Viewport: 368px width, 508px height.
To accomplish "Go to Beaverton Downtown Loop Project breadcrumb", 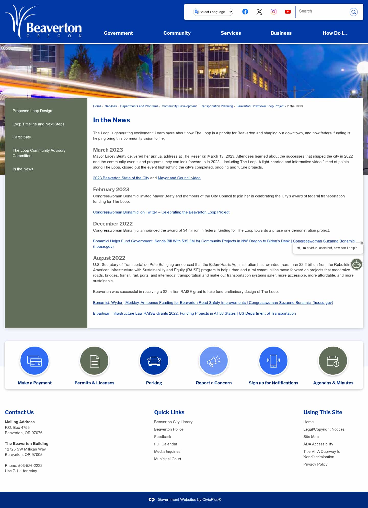I will pyautogui.click(x=260, y=106).
